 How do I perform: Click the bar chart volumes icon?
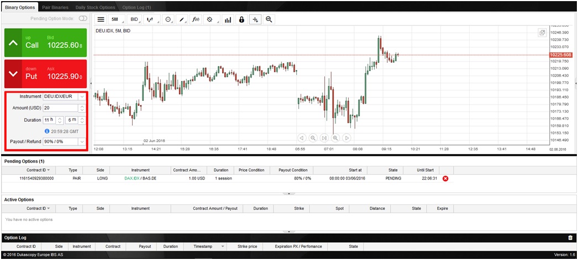pyautogui.click(x=228, y=19)
